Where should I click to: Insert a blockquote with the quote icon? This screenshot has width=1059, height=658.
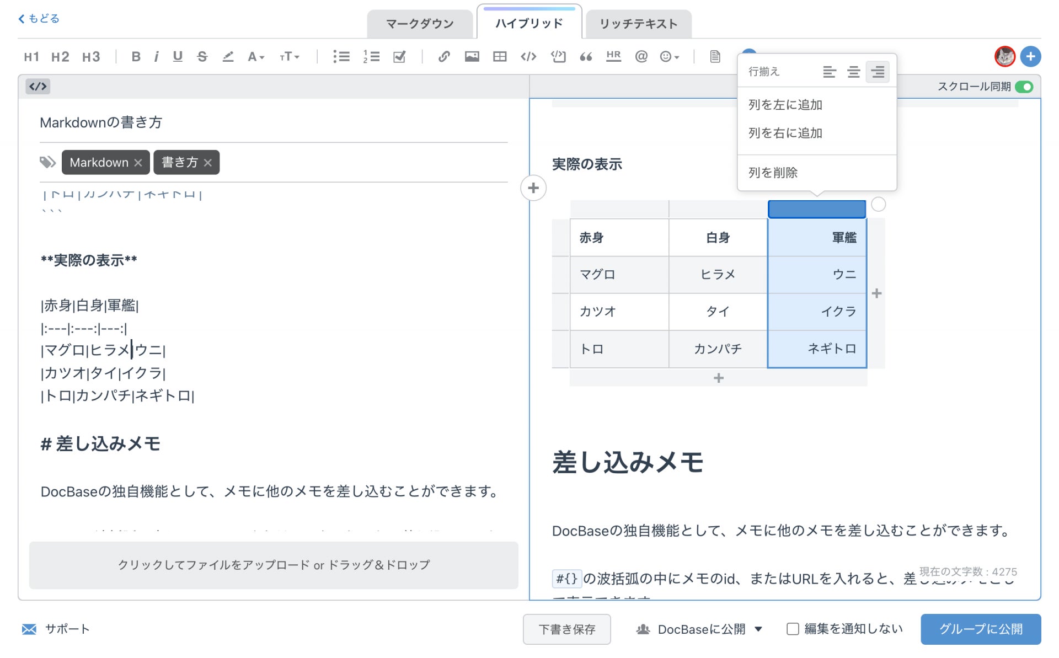click(x=586, y=56)
